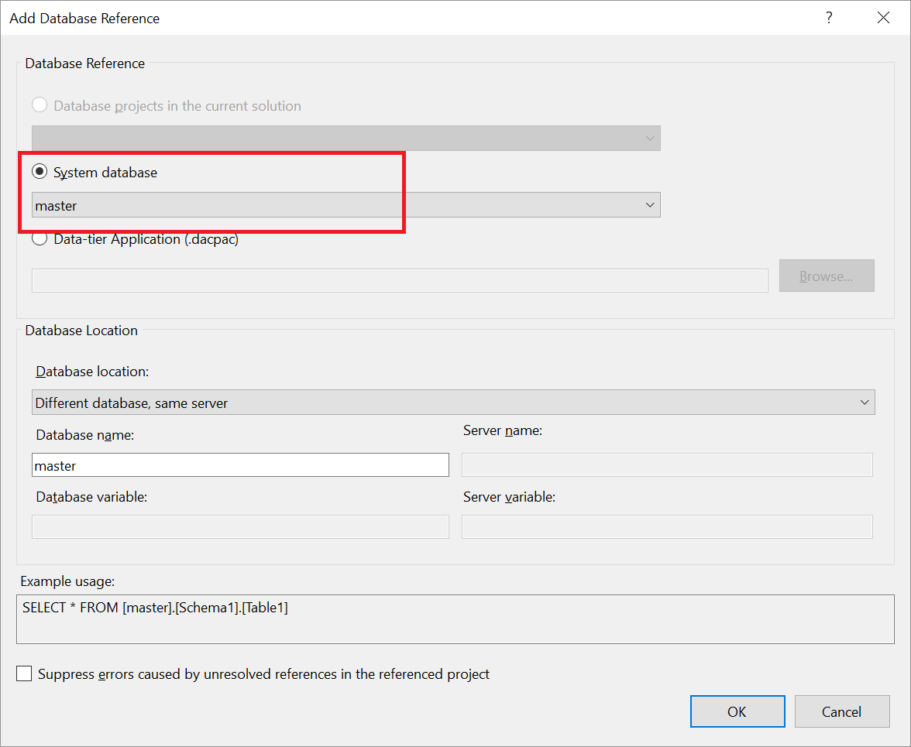911x747 pixels.
Task: Open the System database master dropdown
Action: [345, 206]
